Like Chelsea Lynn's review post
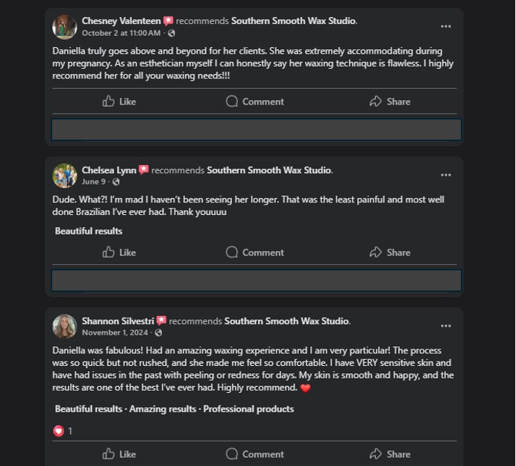Image resolution: width=516 pixels, height=466 pixels. tap(119, 252)
